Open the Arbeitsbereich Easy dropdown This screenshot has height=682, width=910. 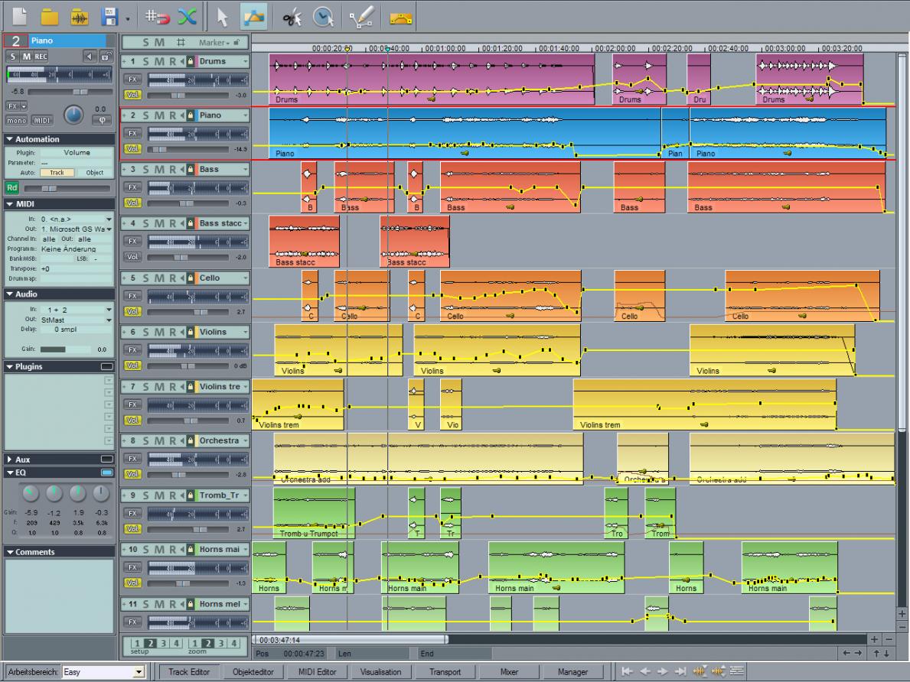coord(139,672)
